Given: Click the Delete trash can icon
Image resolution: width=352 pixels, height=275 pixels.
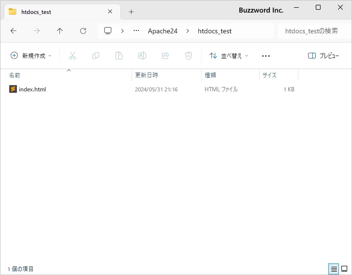Looking at the screenshot, I should [x=189, y=56].
